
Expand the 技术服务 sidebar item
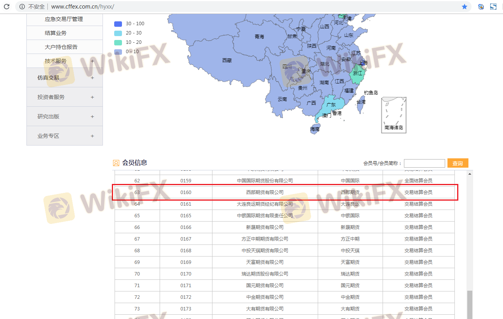click(92, 61)
